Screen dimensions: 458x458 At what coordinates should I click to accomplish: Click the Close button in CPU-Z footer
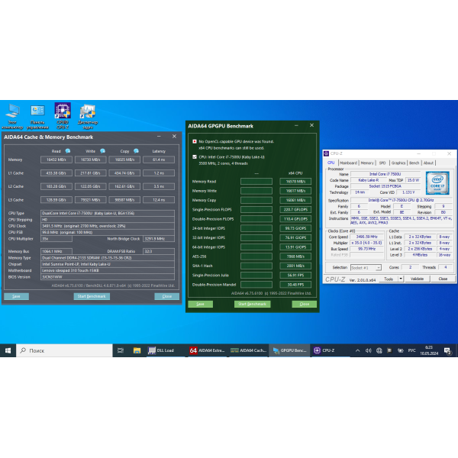click(x=443, y=279)
